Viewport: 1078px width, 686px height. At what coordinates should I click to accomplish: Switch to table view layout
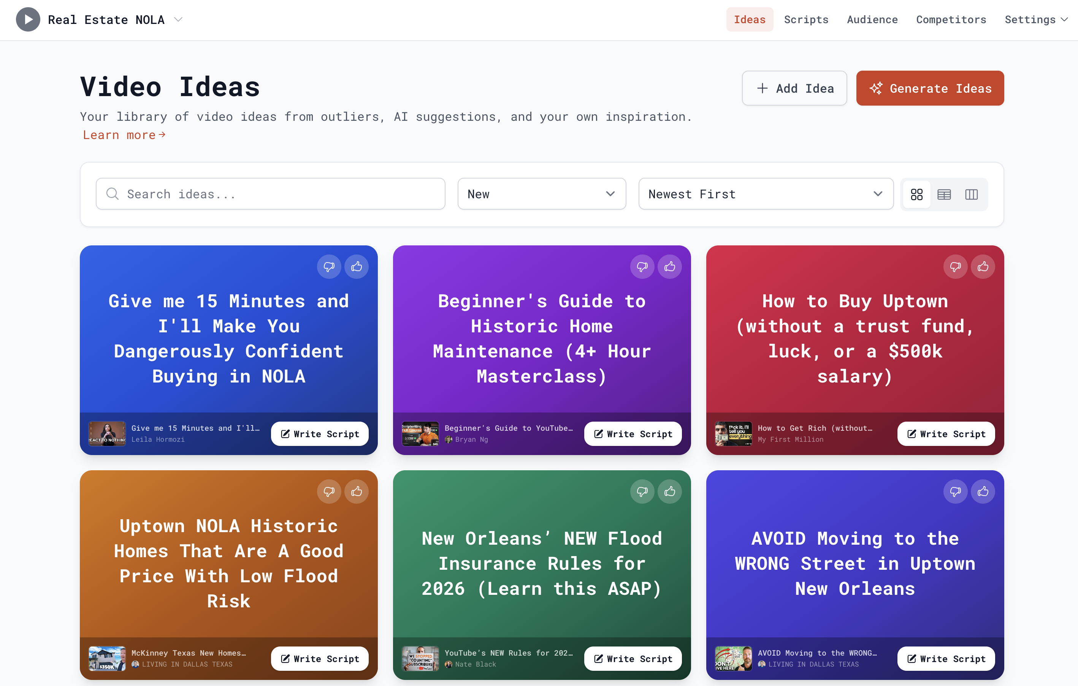pos(944,194)
